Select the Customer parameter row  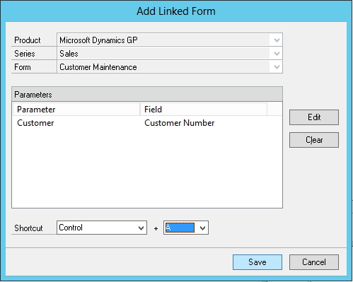(x=147, y=123)
